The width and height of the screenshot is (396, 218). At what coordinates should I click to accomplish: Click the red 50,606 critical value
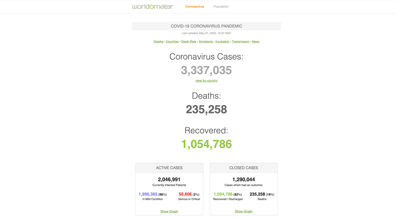tap(185, 194)
